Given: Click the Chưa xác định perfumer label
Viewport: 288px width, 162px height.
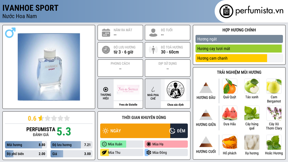Looking at the screenshot, I should [175, 105].
